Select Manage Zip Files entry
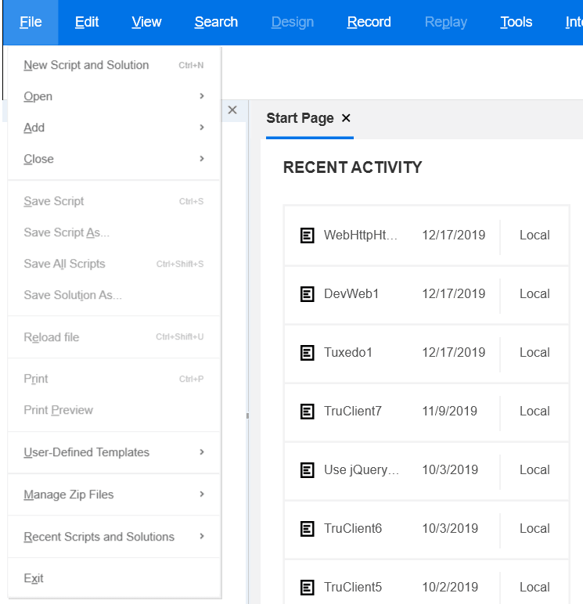 coord(114,494)
